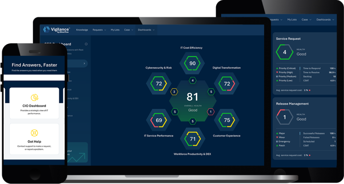
Task: Expand the Case dropdown in the laptop navbar
Action: pos(129,30)
